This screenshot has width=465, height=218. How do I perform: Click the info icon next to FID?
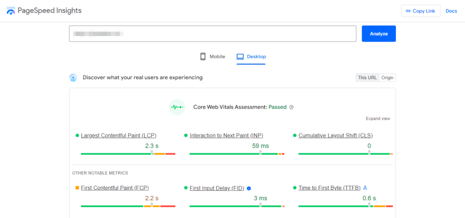(249, 188)
